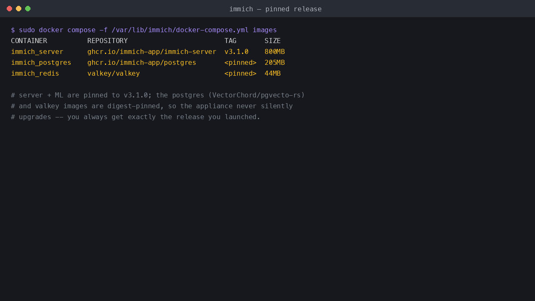Click the $ prompt symbol
This screenshot has width=535, height=301.
pyautogui.click(x=13, y=30)
